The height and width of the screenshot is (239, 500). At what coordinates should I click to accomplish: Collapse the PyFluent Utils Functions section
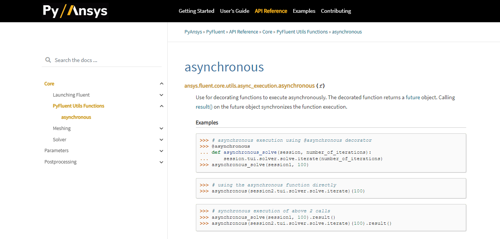[161, 106]
